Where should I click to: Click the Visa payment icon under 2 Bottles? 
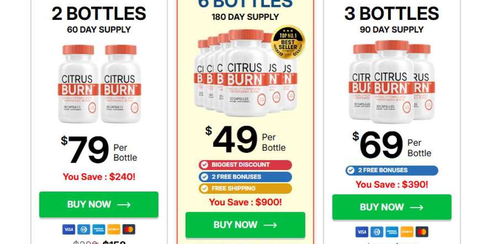tap(68, 229)
